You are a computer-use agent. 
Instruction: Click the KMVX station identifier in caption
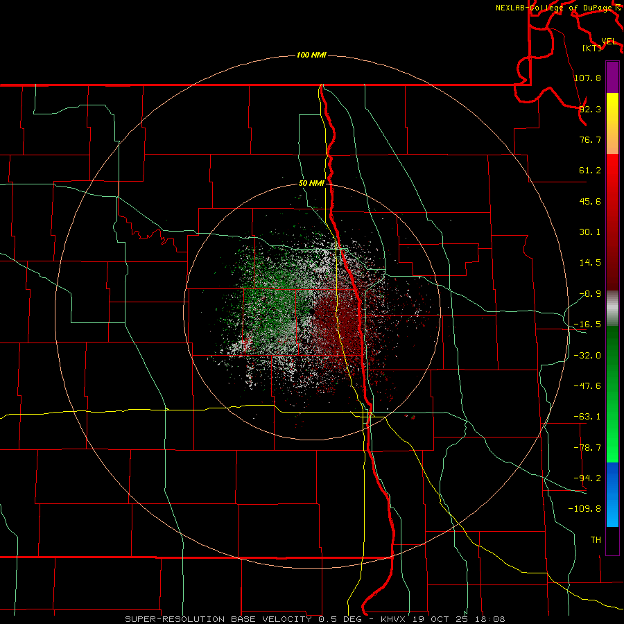pos(394,619)
